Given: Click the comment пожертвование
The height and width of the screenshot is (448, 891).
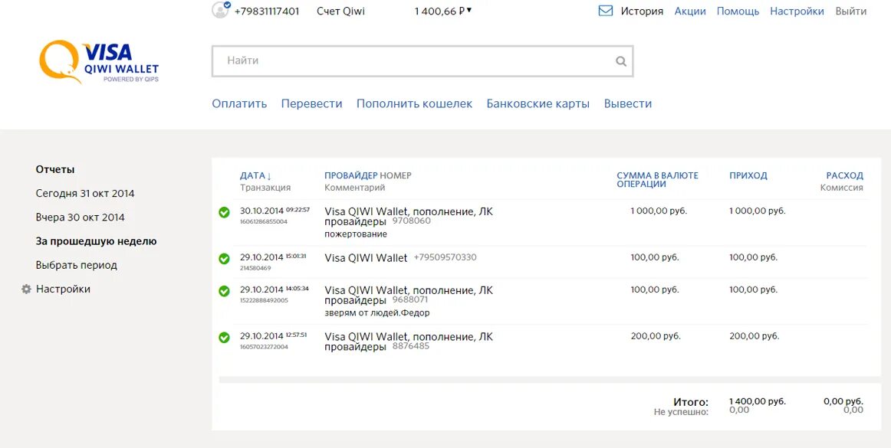Looking at the screenshot, I should coord(356,234).
